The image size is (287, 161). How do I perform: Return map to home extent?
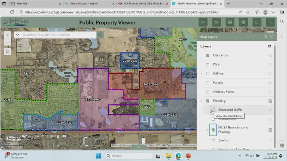[x=8, y=51]
